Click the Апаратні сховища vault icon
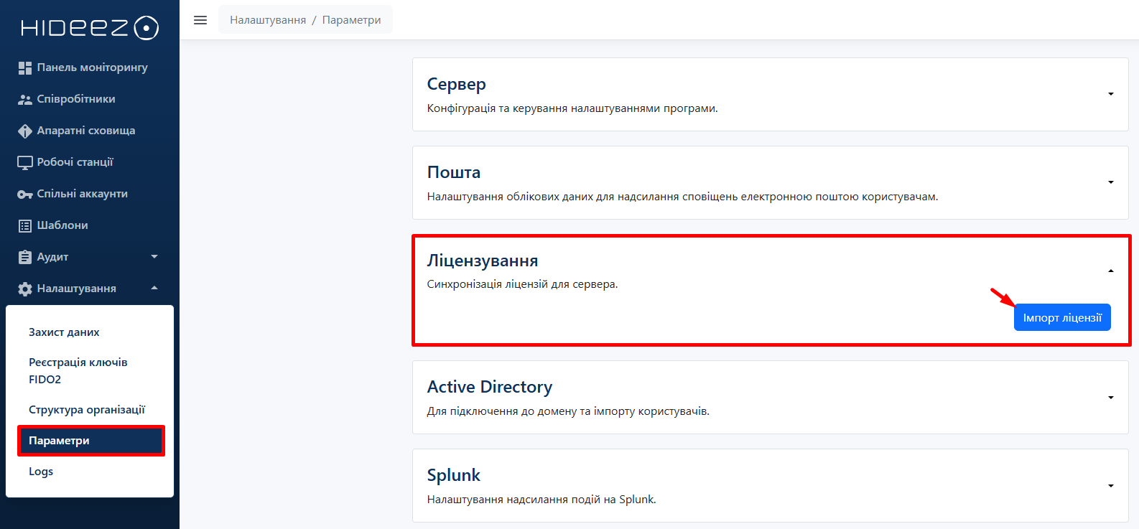The height and width of the screenshot is (529, 1139). 25,131
